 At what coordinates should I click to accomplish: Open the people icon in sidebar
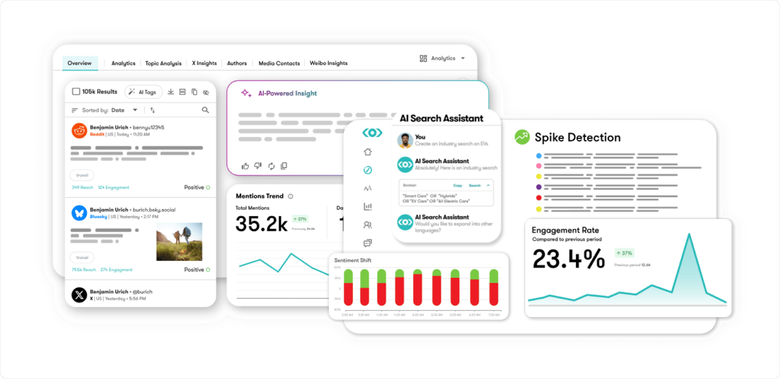pyautogui.click(x=367, y=225)
